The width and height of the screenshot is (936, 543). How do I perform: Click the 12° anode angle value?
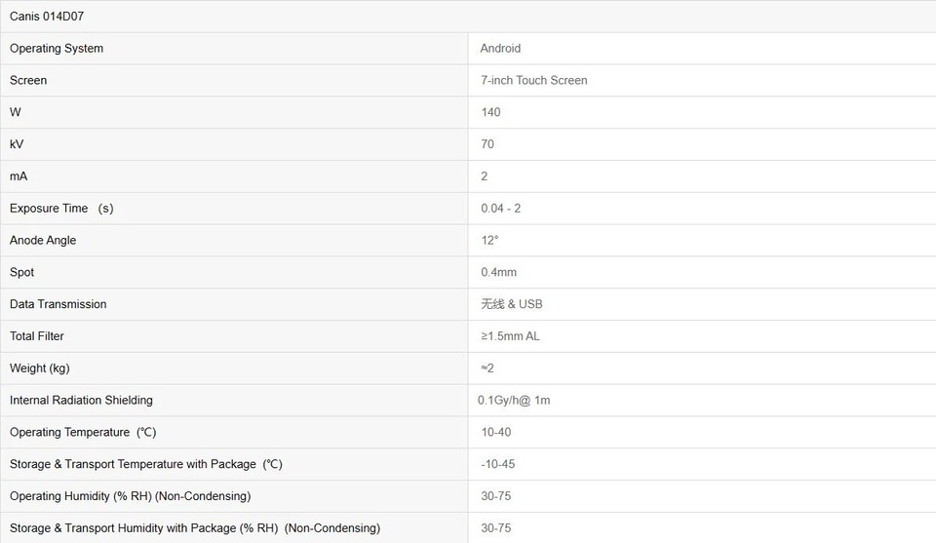coord(489,241)
